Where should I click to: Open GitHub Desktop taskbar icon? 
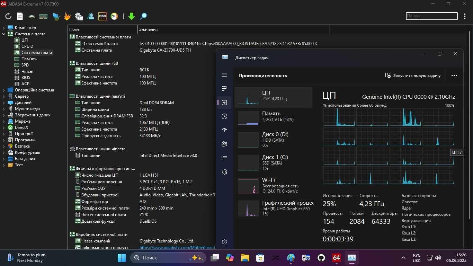[321, 258]
